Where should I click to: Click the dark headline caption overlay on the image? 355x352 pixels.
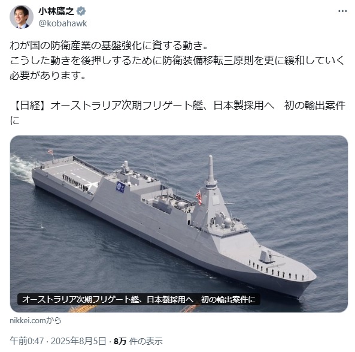(138, 299)
